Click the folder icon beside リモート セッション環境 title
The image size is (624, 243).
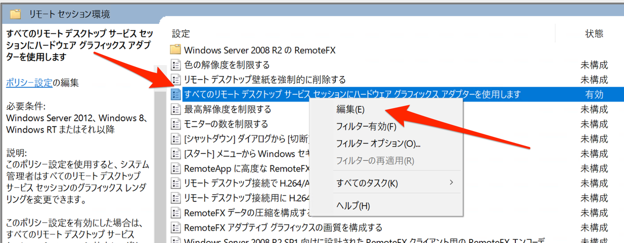pyautogui.click(x=16, y=14)
